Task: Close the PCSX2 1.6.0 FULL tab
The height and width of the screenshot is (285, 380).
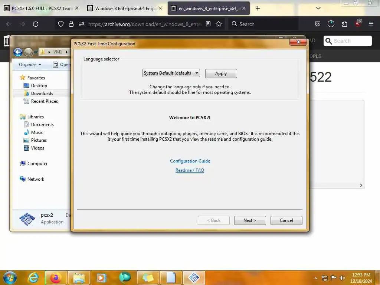Action: [x=77, y=8]
